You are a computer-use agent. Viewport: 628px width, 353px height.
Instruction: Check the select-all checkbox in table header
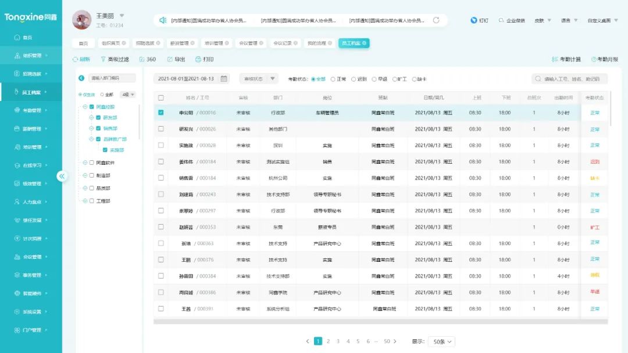(x=161, y=97)
